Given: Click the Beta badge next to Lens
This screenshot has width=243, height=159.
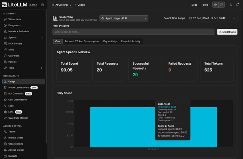Looking at the screenshot, I should (x=19, y=112).
